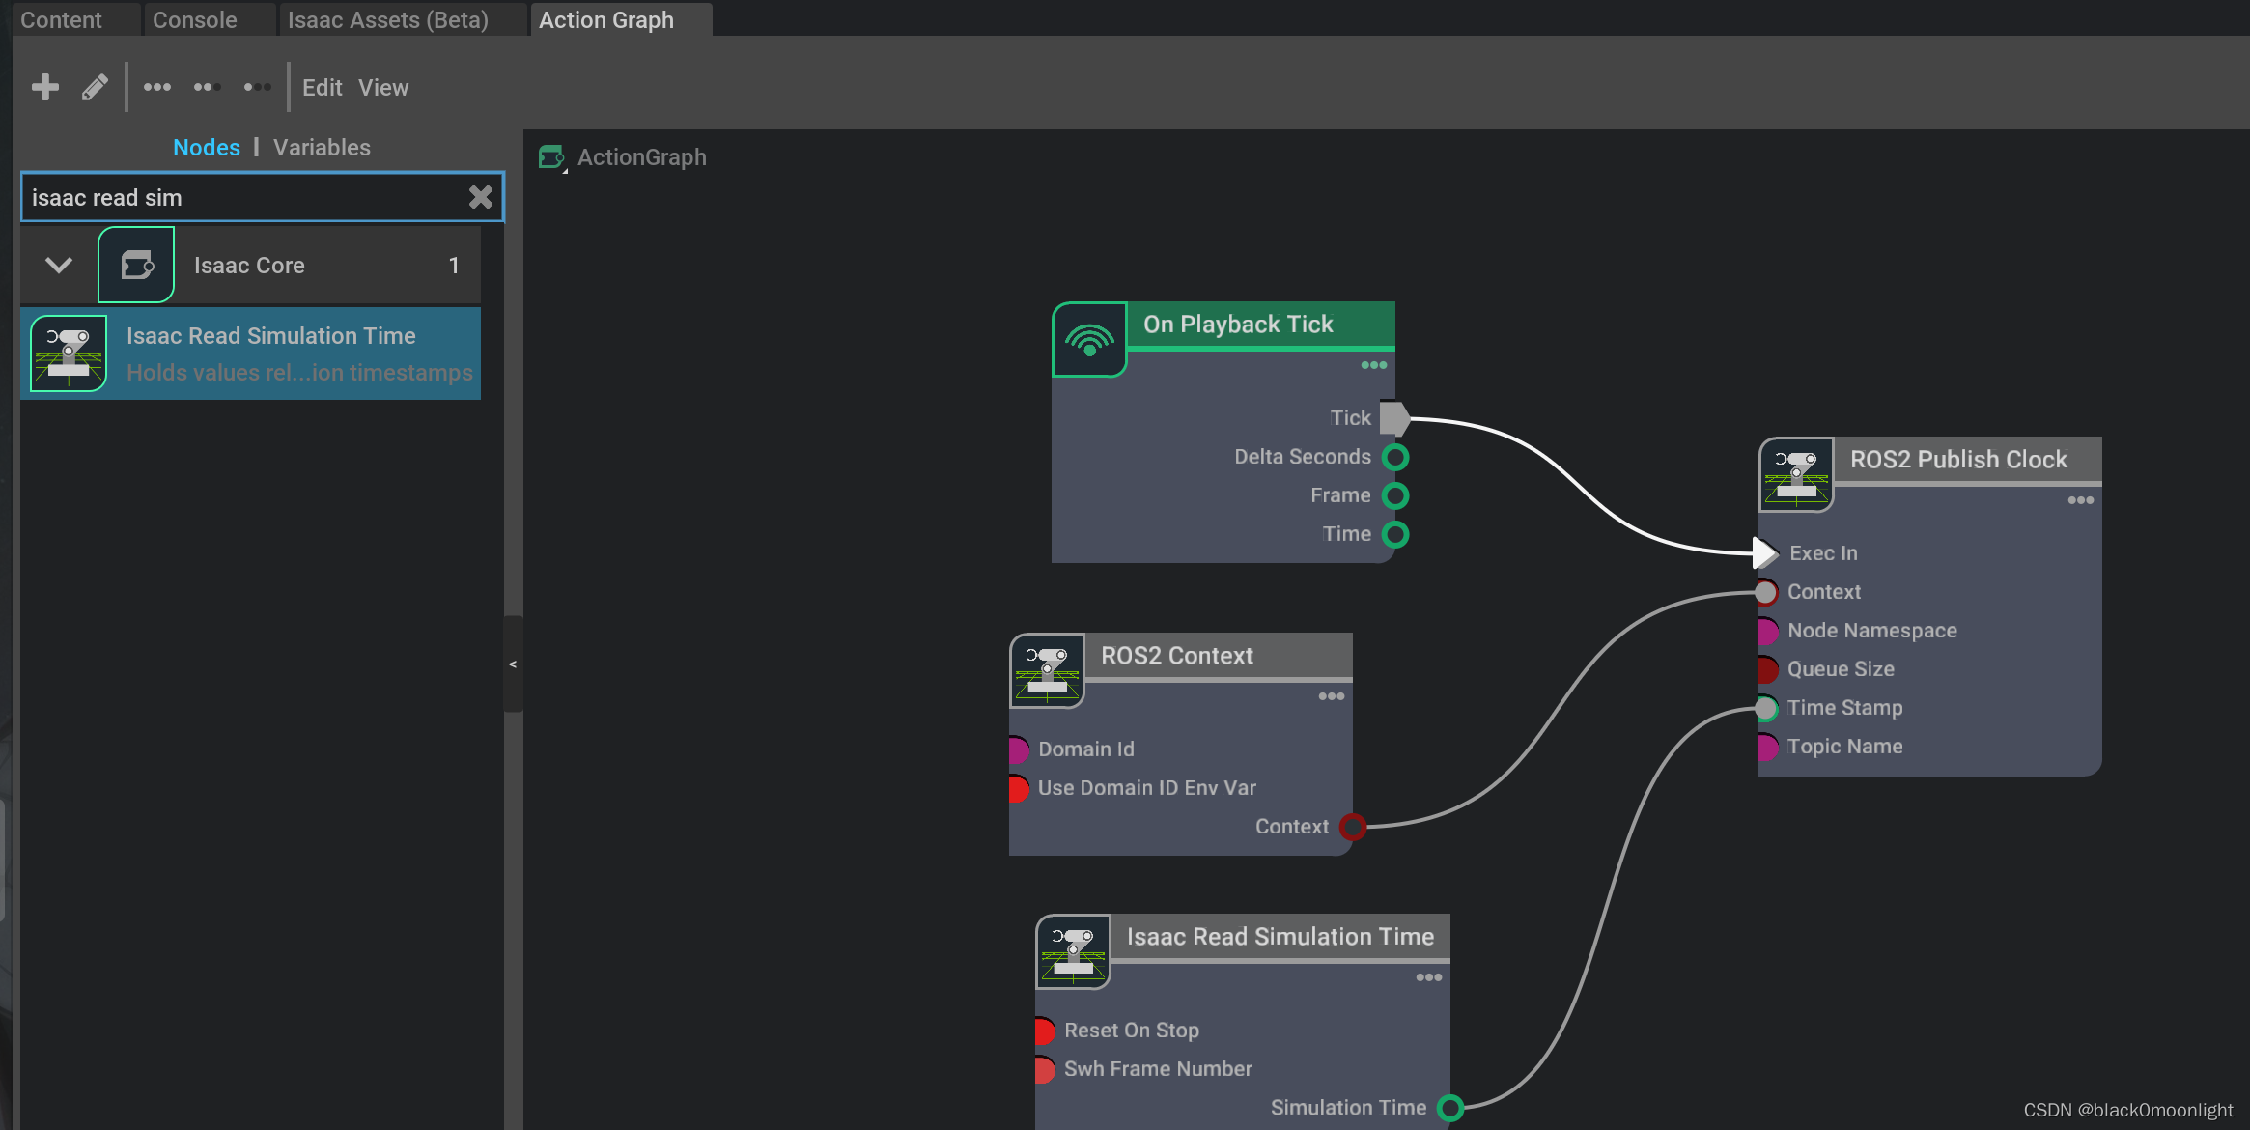The width and height of the screenshot is (2250, 1130).
Task: Click the plus add-graph icon
Action: click(x=44, y=87)
